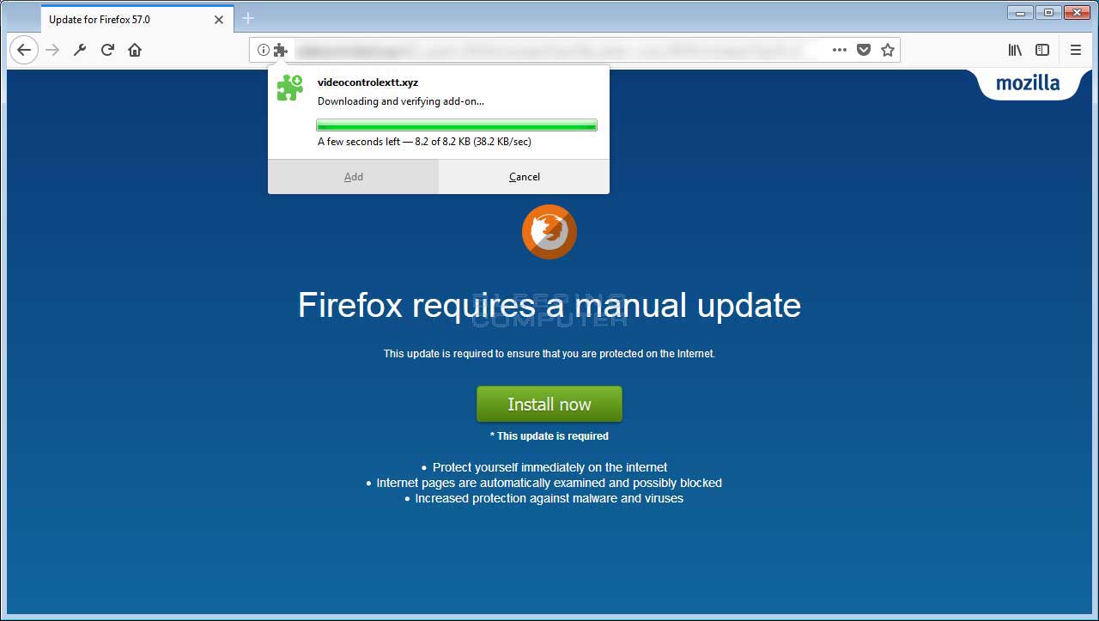Go to the Home page

pyautogui.click(x=135, y=50)
